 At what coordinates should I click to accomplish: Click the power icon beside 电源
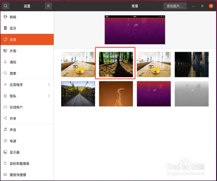click(5, 141)
